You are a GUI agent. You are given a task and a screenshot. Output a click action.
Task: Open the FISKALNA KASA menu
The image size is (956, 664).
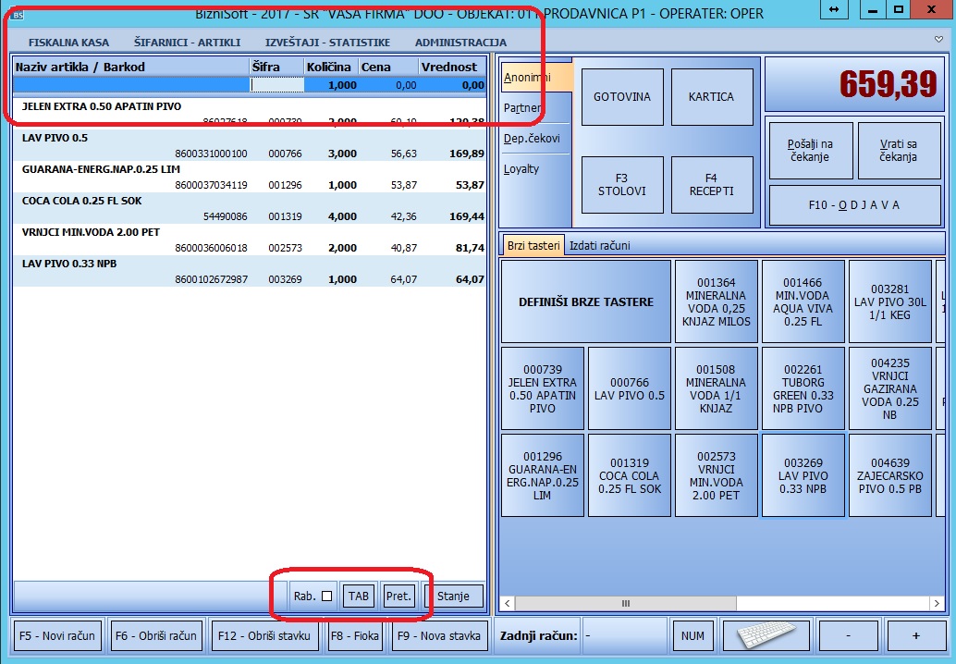point(69,43)
